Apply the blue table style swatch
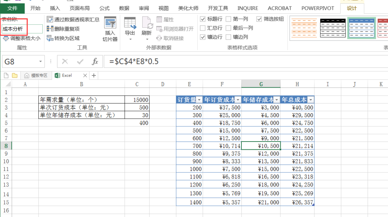This screenshot has height=217, width=388. point(361,28)
